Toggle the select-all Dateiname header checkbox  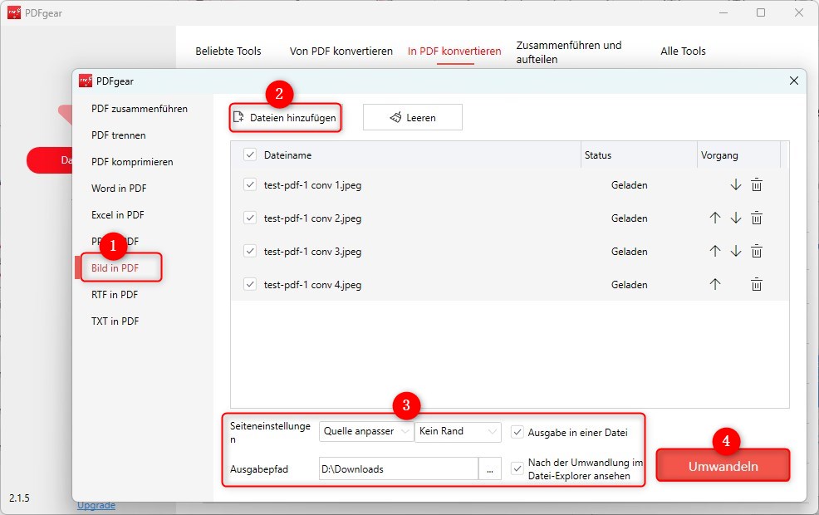tap(250, 155)
